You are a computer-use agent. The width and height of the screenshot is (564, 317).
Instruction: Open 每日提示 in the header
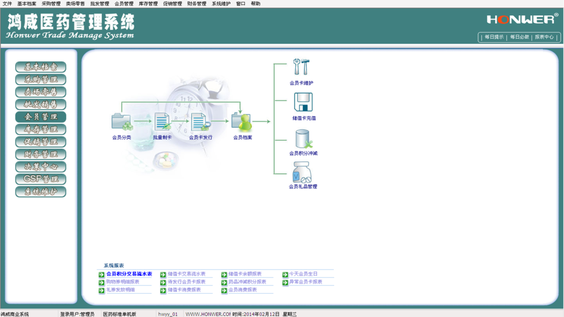(494, 37)
